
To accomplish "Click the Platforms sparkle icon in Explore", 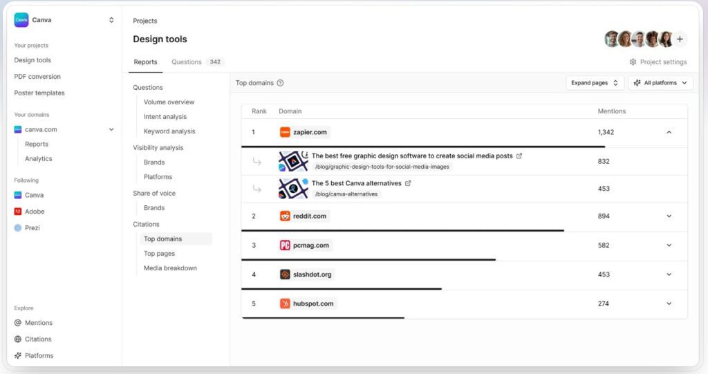I will tap(17, 355).
